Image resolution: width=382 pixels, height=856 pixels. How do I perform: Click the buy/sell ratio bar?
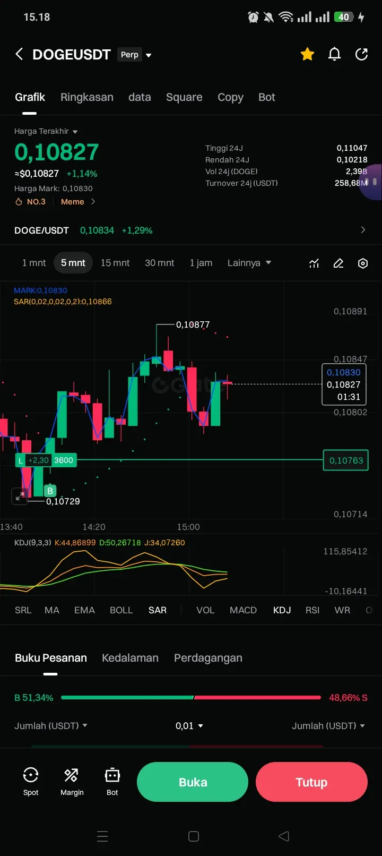191,697
